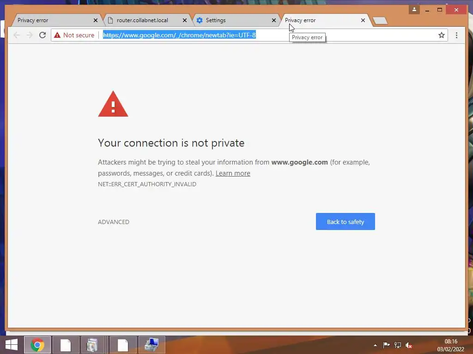473x354 pixels.
Task: Click the muted volume tray icon
Action: pyautogui.click(x=409, y=345)
